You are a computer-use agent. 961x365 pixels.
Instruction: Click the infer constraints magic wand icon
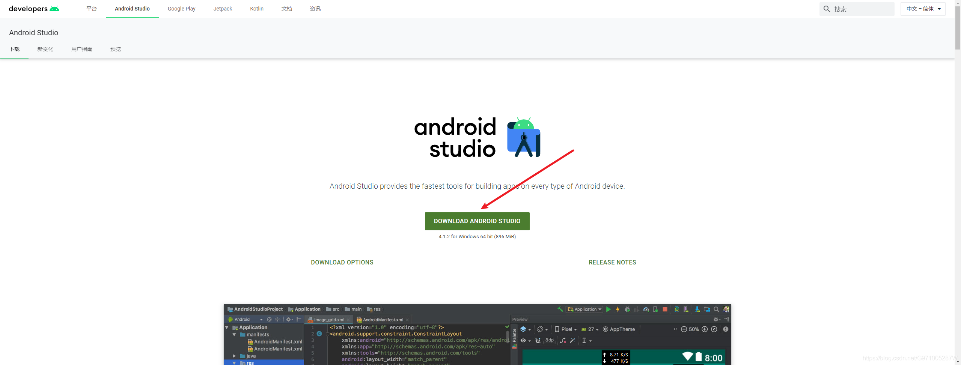[572, 340]
